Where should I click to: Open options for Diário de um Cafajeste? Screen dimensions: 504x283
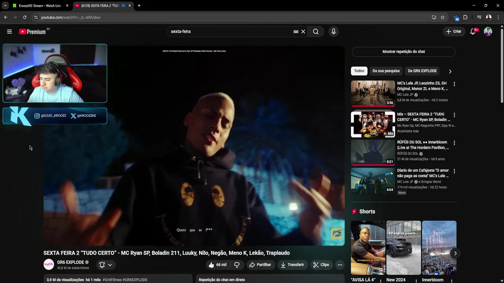point(454,171)
